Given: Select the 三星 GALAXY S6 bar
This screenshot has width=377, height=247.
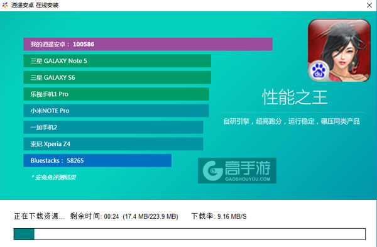Looking at the screenshot, I should 117,77.
